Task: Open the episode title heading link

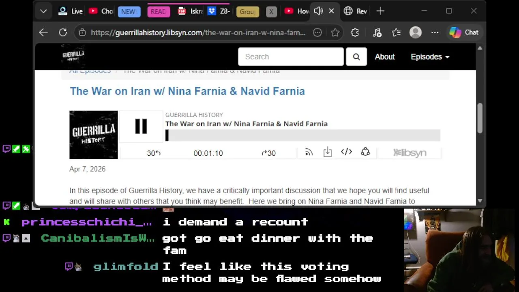Action: tap(187, 91)
